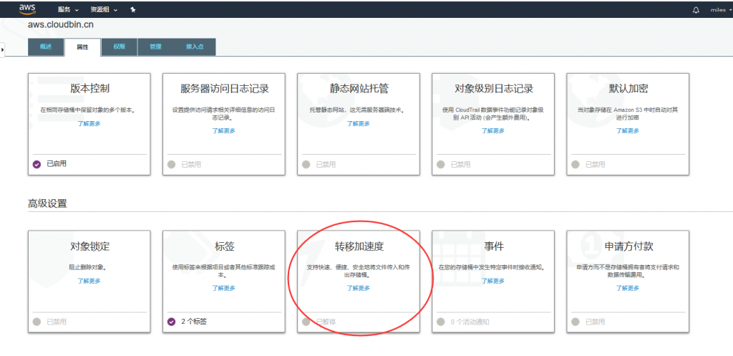Click the disabled status dot on 申请方付款
The height and width of the screenshot is (356, 733).
[x=576, y=322]
